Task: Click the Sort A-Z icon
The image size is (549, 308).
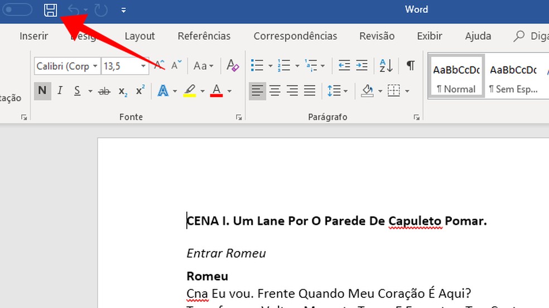Action: point(386,66)
